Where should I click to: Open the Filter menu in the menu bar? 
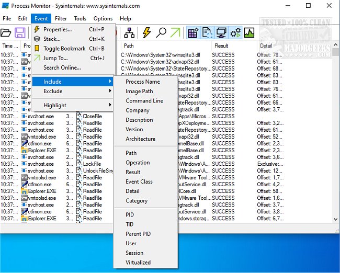point(61,18)
